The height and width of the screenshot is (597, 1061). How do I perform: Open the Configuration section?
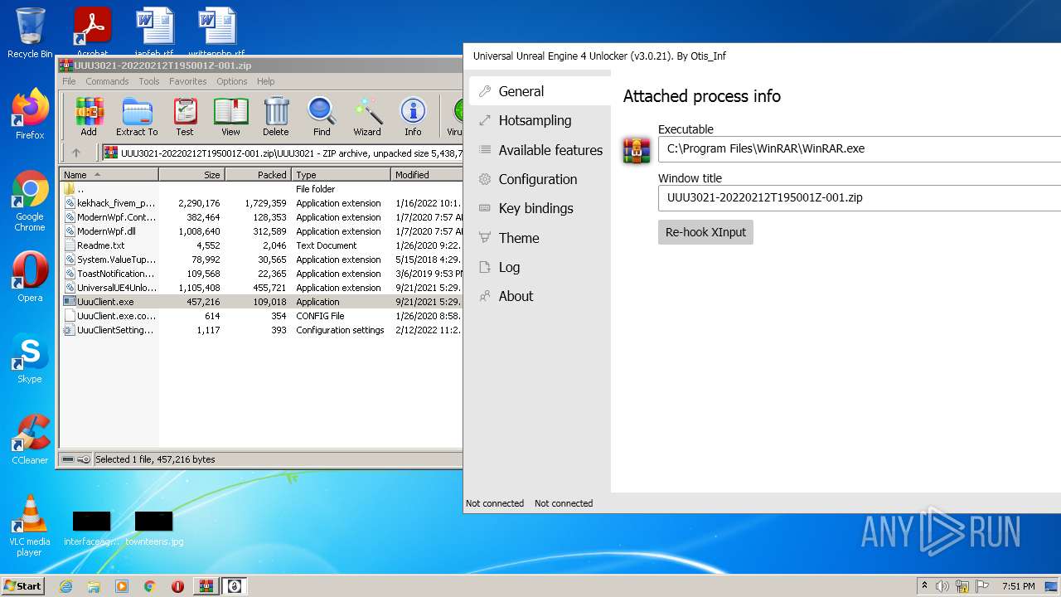(x=540, y=179)
